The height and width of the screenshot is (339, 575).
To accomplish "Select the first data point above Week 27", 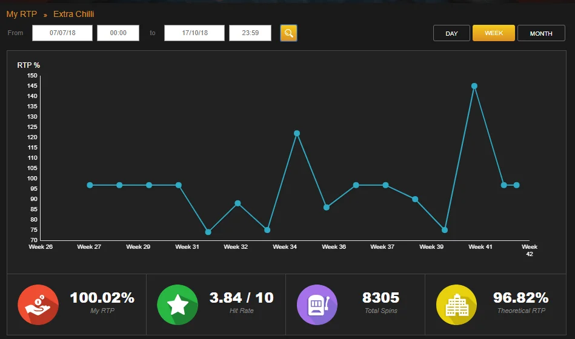I will point(90,185).
